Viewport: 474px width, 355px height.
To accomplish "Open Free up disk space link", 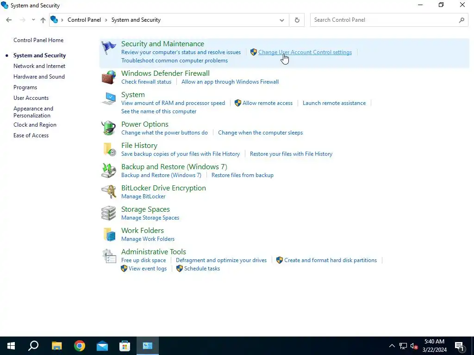I will click(143, 260).
